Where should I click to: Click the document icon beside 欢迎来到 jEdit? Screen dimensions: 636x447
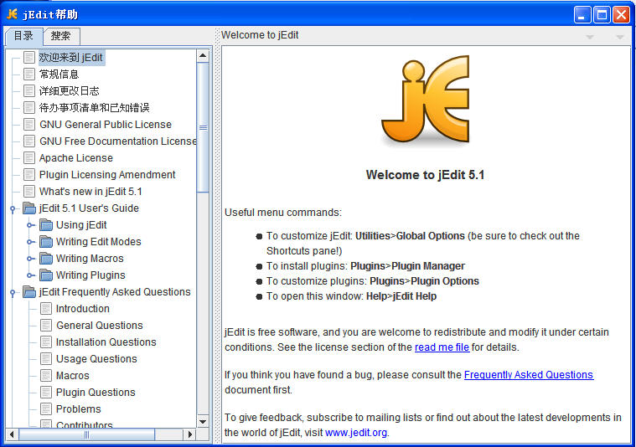pyautogui.click(x=29, y=58)
